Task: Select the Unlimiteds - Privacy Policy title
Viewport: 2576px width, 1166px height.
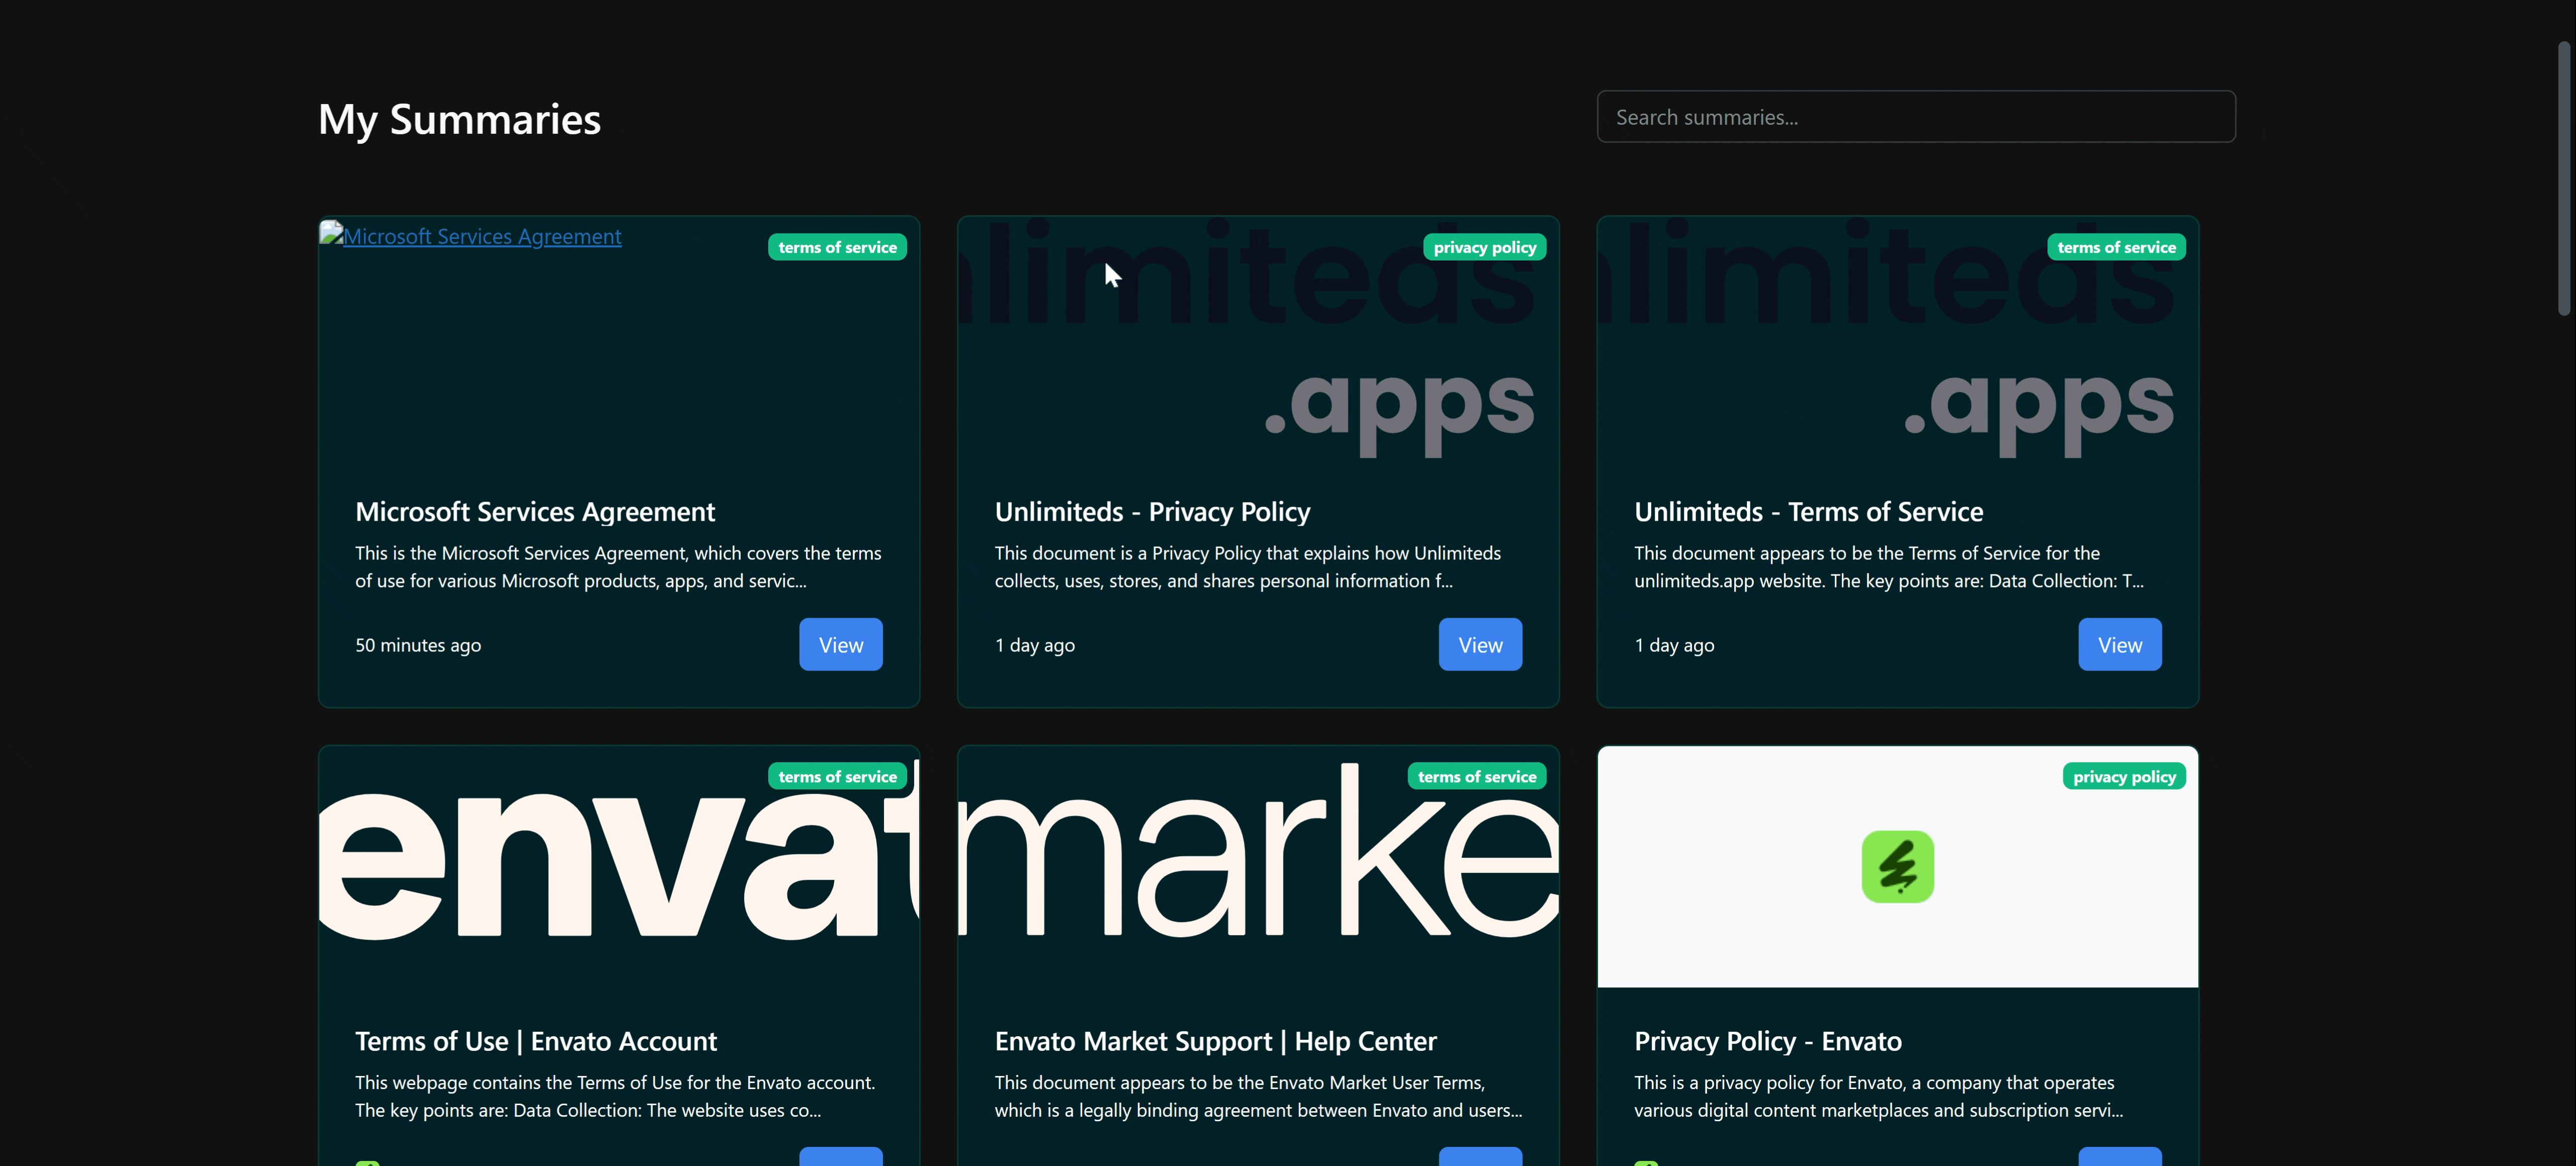Action: 1152,512
